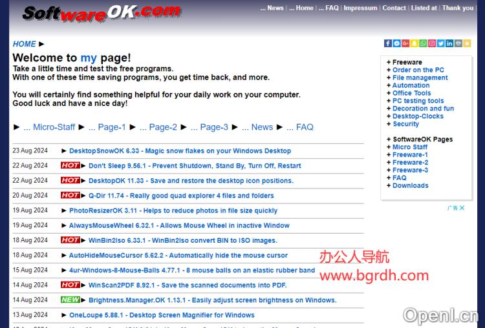Share the page on Twitter
This screenshot has width=485, height=328.
coord(440,43)
